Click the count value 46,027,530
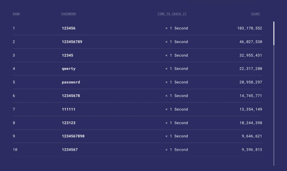 [251, 42]
